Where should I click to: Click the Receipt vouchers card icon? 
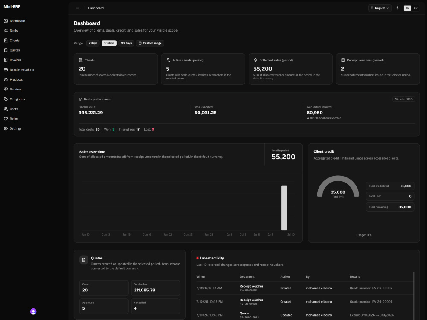click(x=343, y=61)
